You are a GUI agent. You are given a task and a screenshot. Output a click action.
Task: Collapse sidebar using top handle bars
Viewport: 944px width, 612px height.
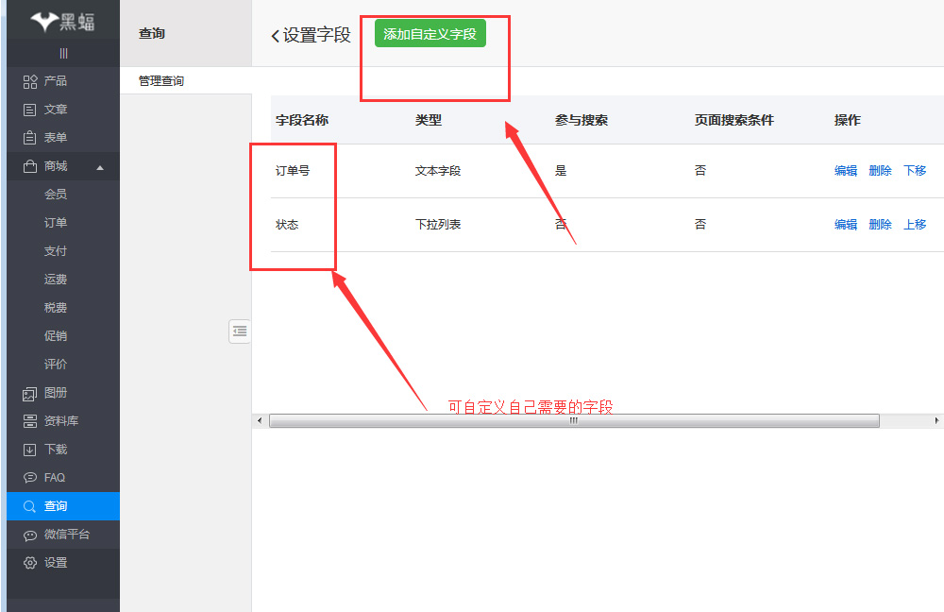[x=63, y=53]
